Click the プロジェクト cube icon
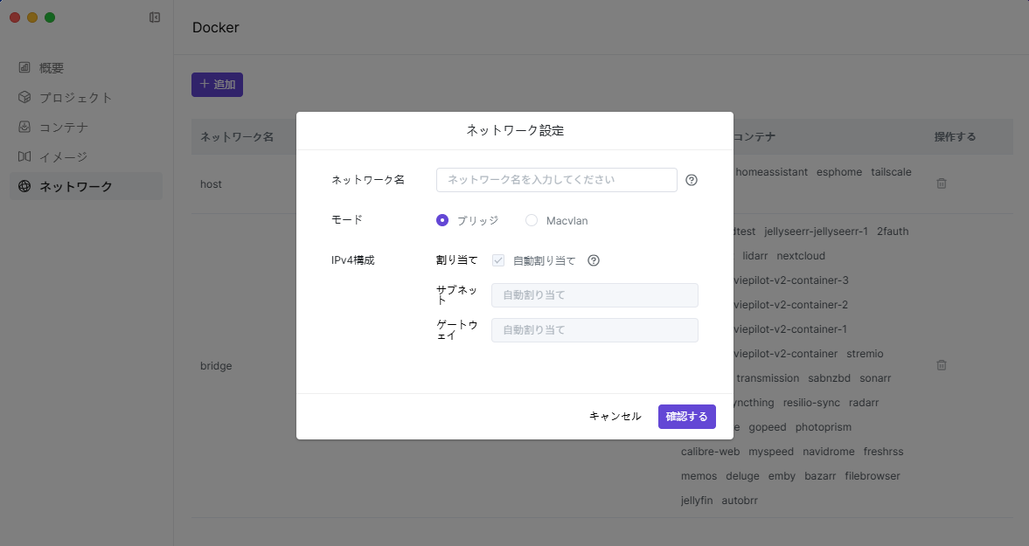 coord(24,97)
